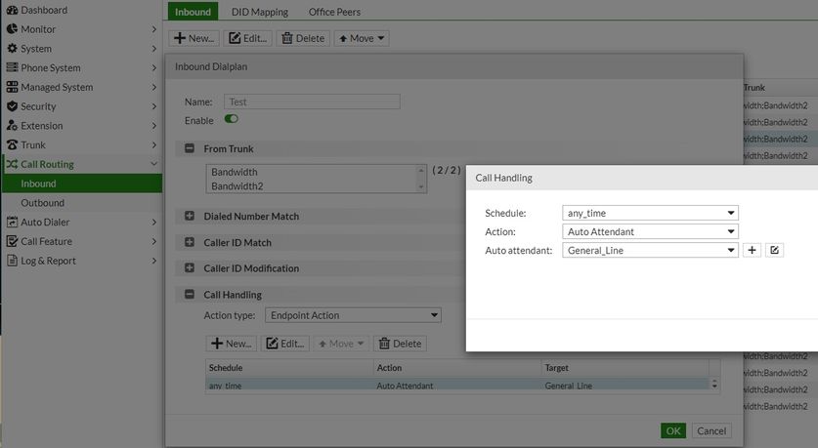Expand the Caller ID Modification section
This screenshot has width=818, height=448.
[190, 267]
